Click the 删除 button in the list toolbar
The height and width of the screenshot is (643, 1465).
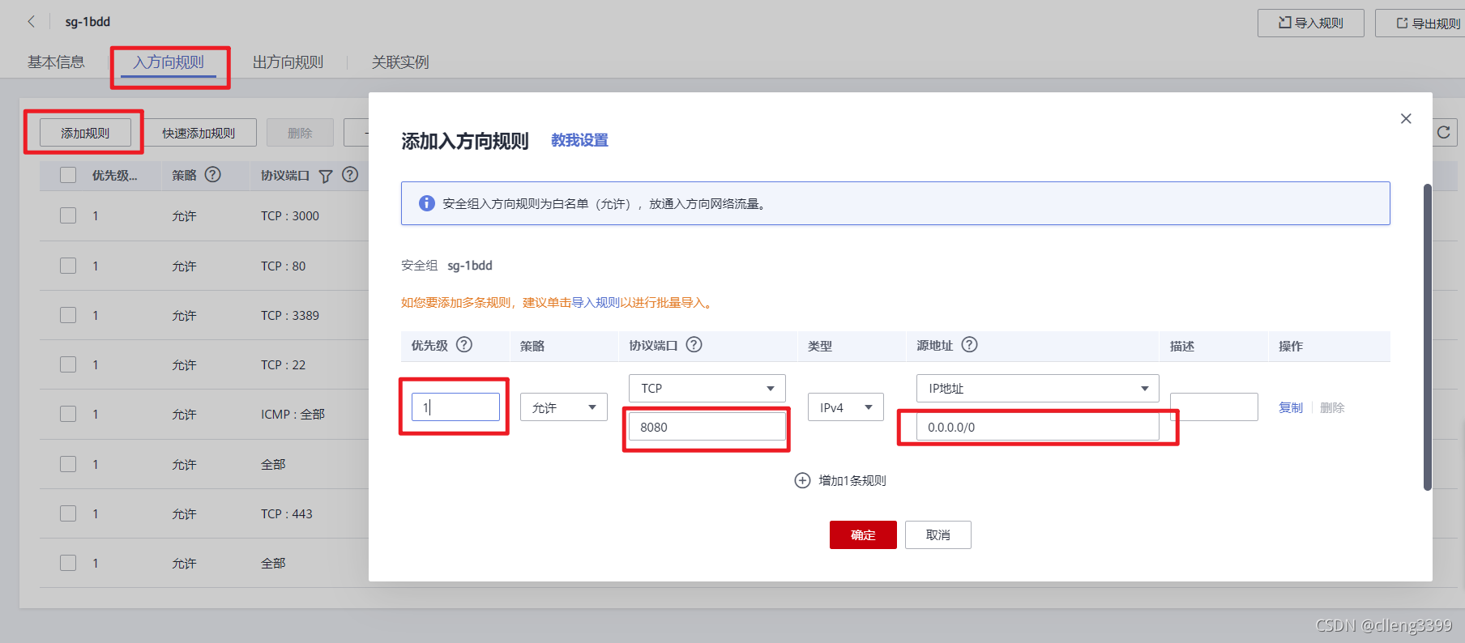click(300, 133)
